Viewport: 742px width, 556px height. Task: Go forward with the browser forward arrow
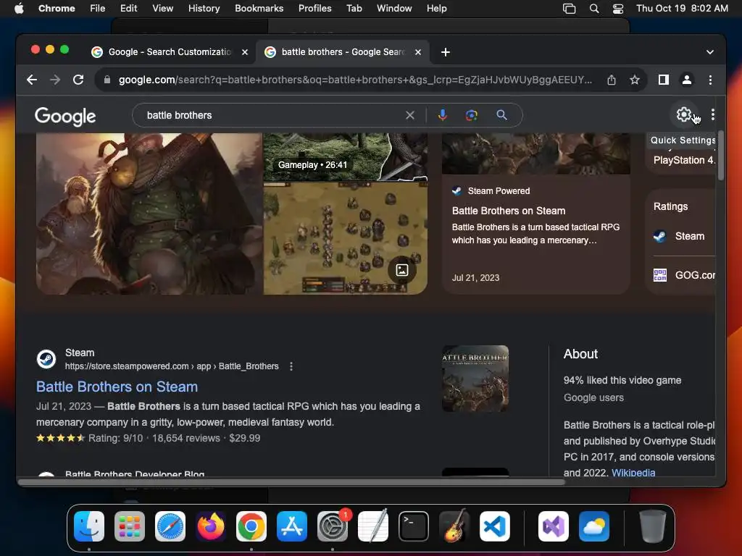pyautogui.click(x=55, y=80)
